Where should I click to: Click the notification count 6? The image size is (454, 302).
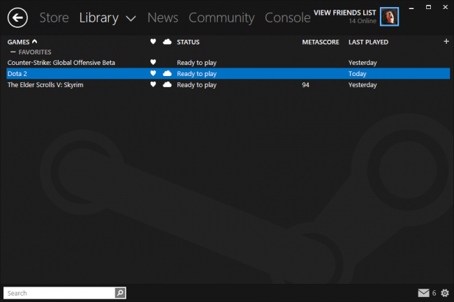[x=434, y=293]
